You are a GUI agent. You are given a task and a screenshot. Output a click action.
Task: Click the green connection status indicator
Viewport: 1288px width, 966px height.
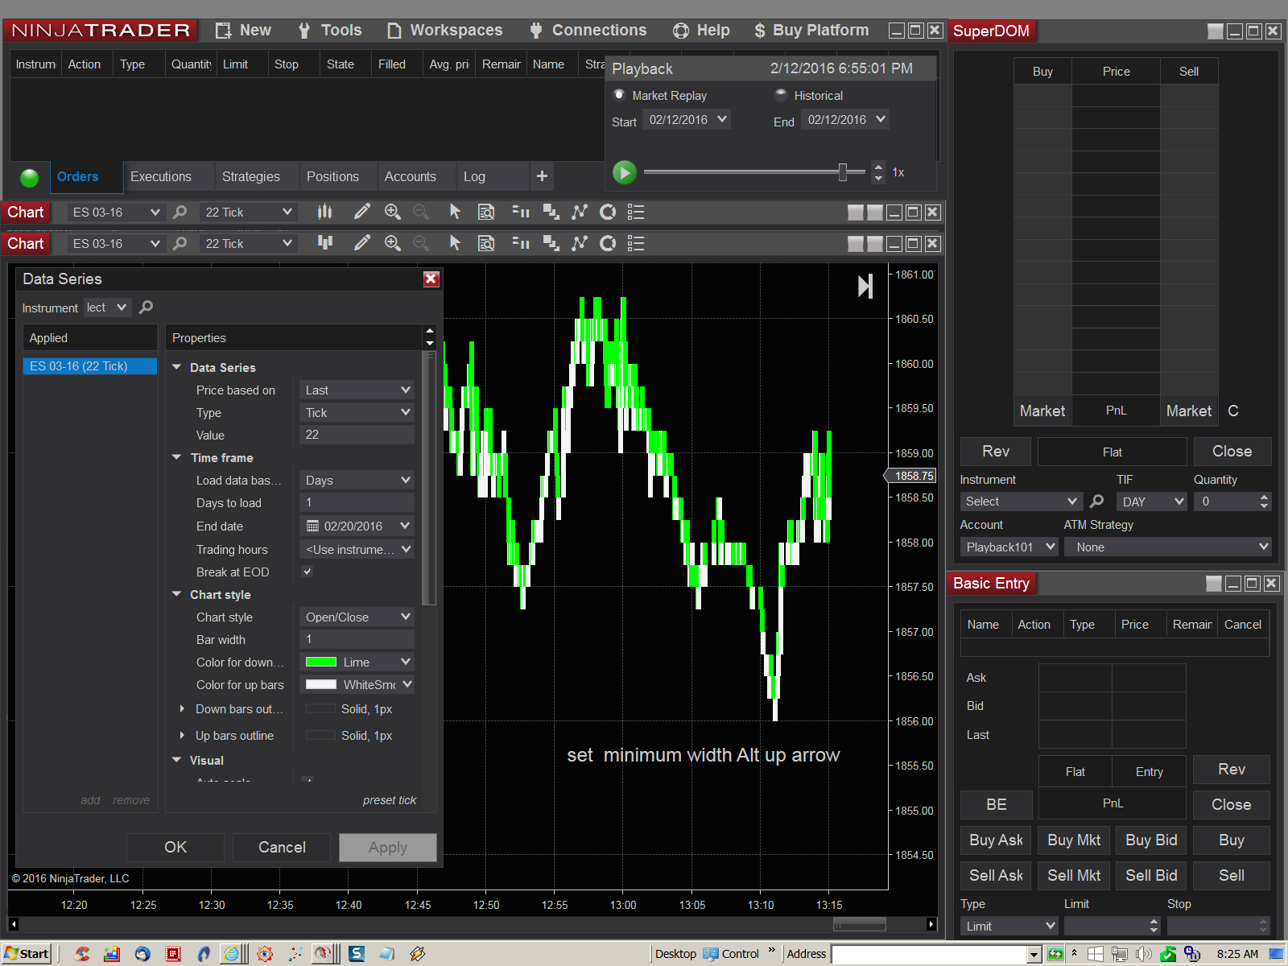pyautogui.click(x=30, y=177)
